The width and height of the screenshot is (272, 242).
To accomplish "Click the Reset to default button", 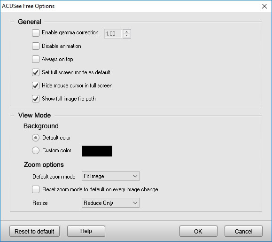I will coord(34,231).
